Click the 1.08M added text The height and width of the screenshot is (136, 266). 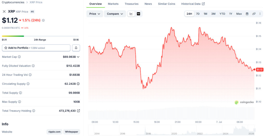pos(38,48)
